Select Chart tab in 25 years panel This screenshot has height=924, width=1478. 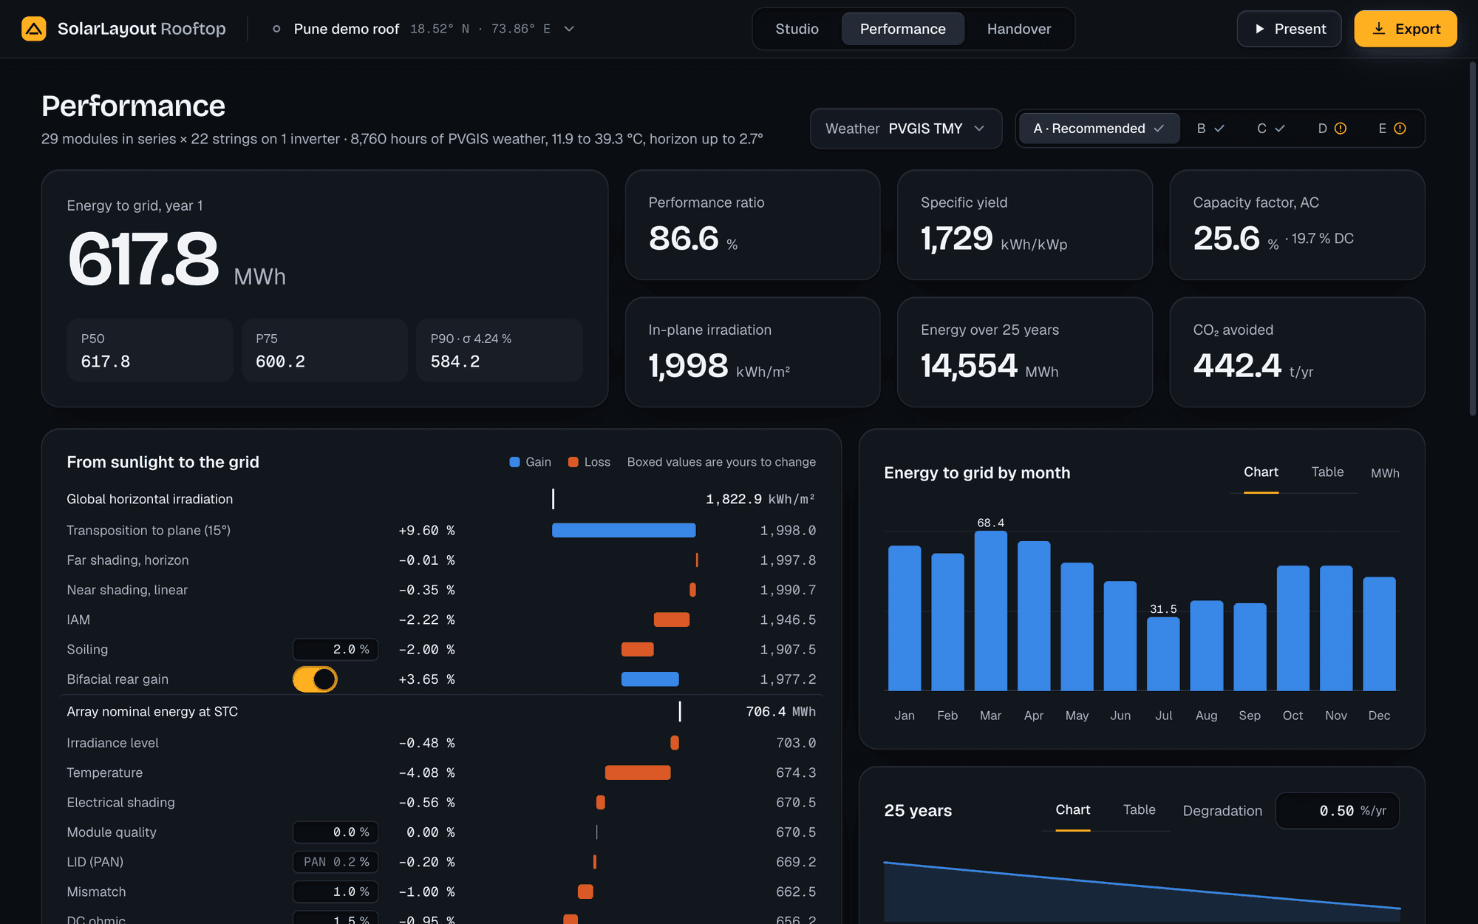1072,810
